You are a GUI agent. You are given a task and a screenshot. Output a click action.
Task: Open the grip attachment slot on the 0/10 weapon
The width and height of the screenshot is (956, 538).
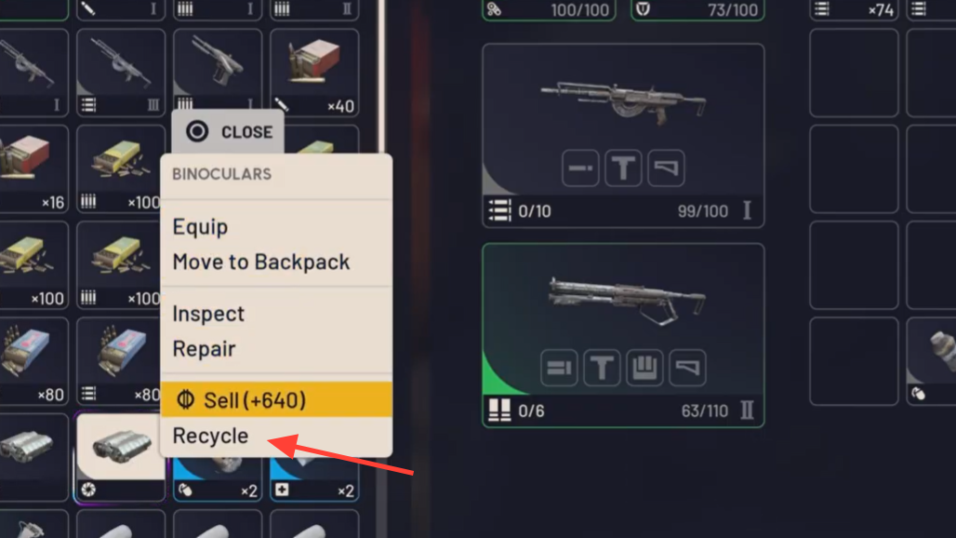tap(623, 168)
